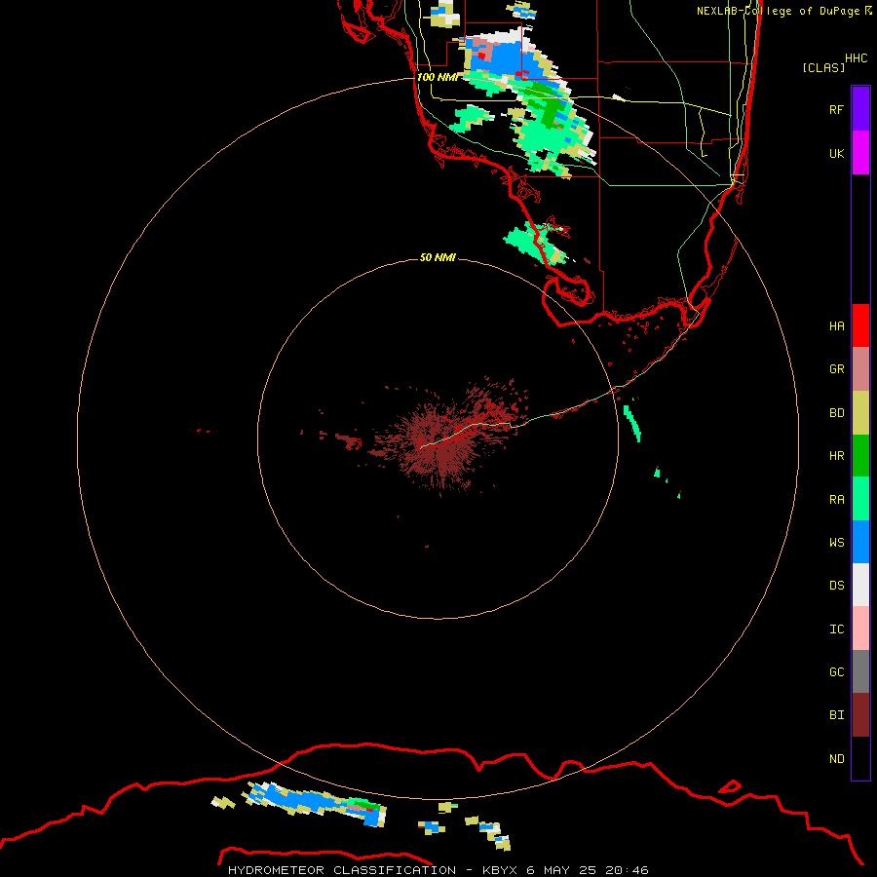Click the GR pink-brown legend swatch
877x877 pixels.
[x=860, y=369]
